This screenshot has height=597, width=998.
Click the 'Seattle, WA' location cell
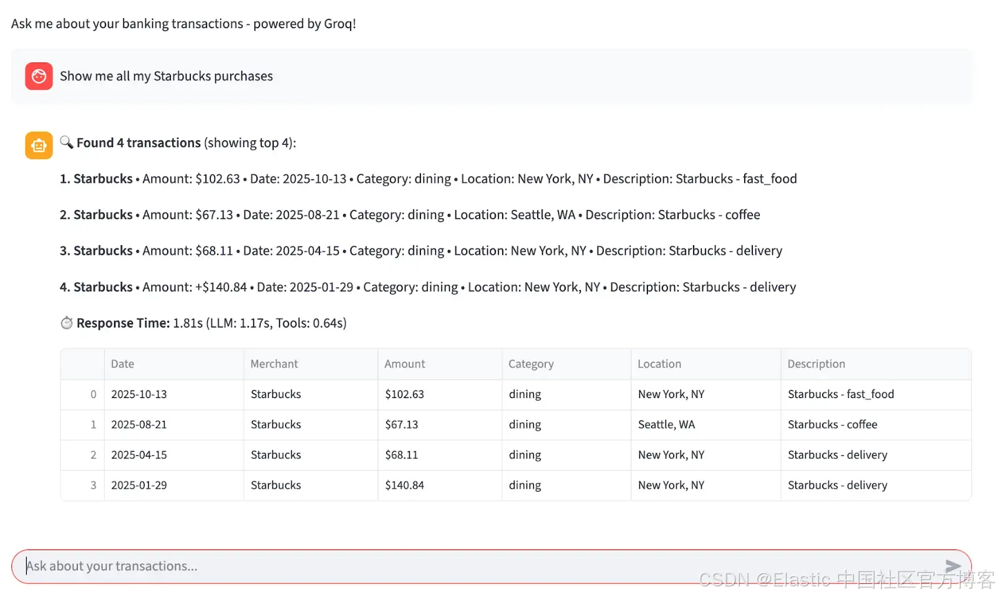(705, 425)
